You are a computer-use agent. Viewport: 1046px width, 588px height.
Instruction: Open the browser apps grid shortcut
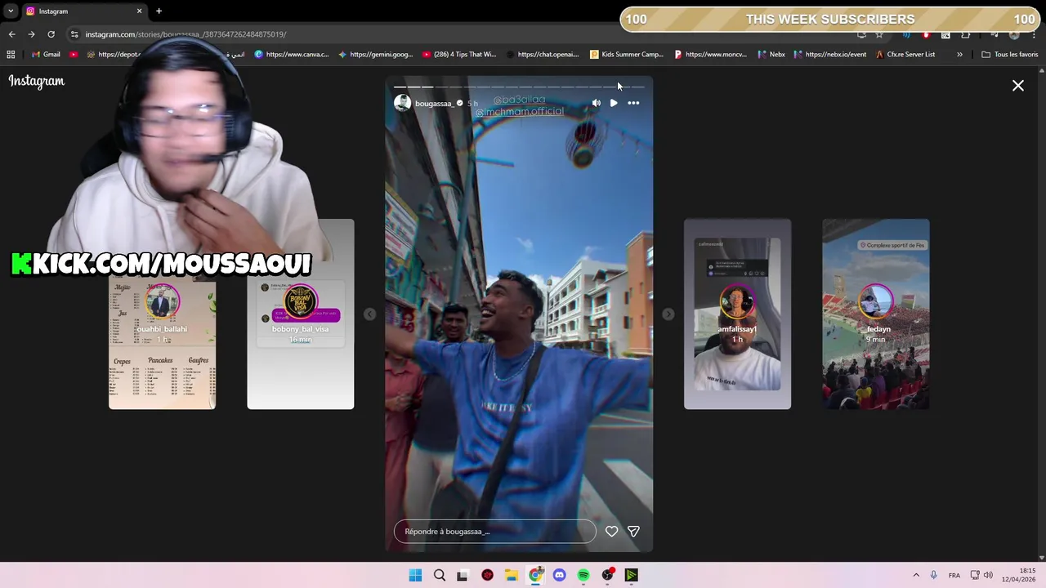pyautogui.click(x=11, y=55)
